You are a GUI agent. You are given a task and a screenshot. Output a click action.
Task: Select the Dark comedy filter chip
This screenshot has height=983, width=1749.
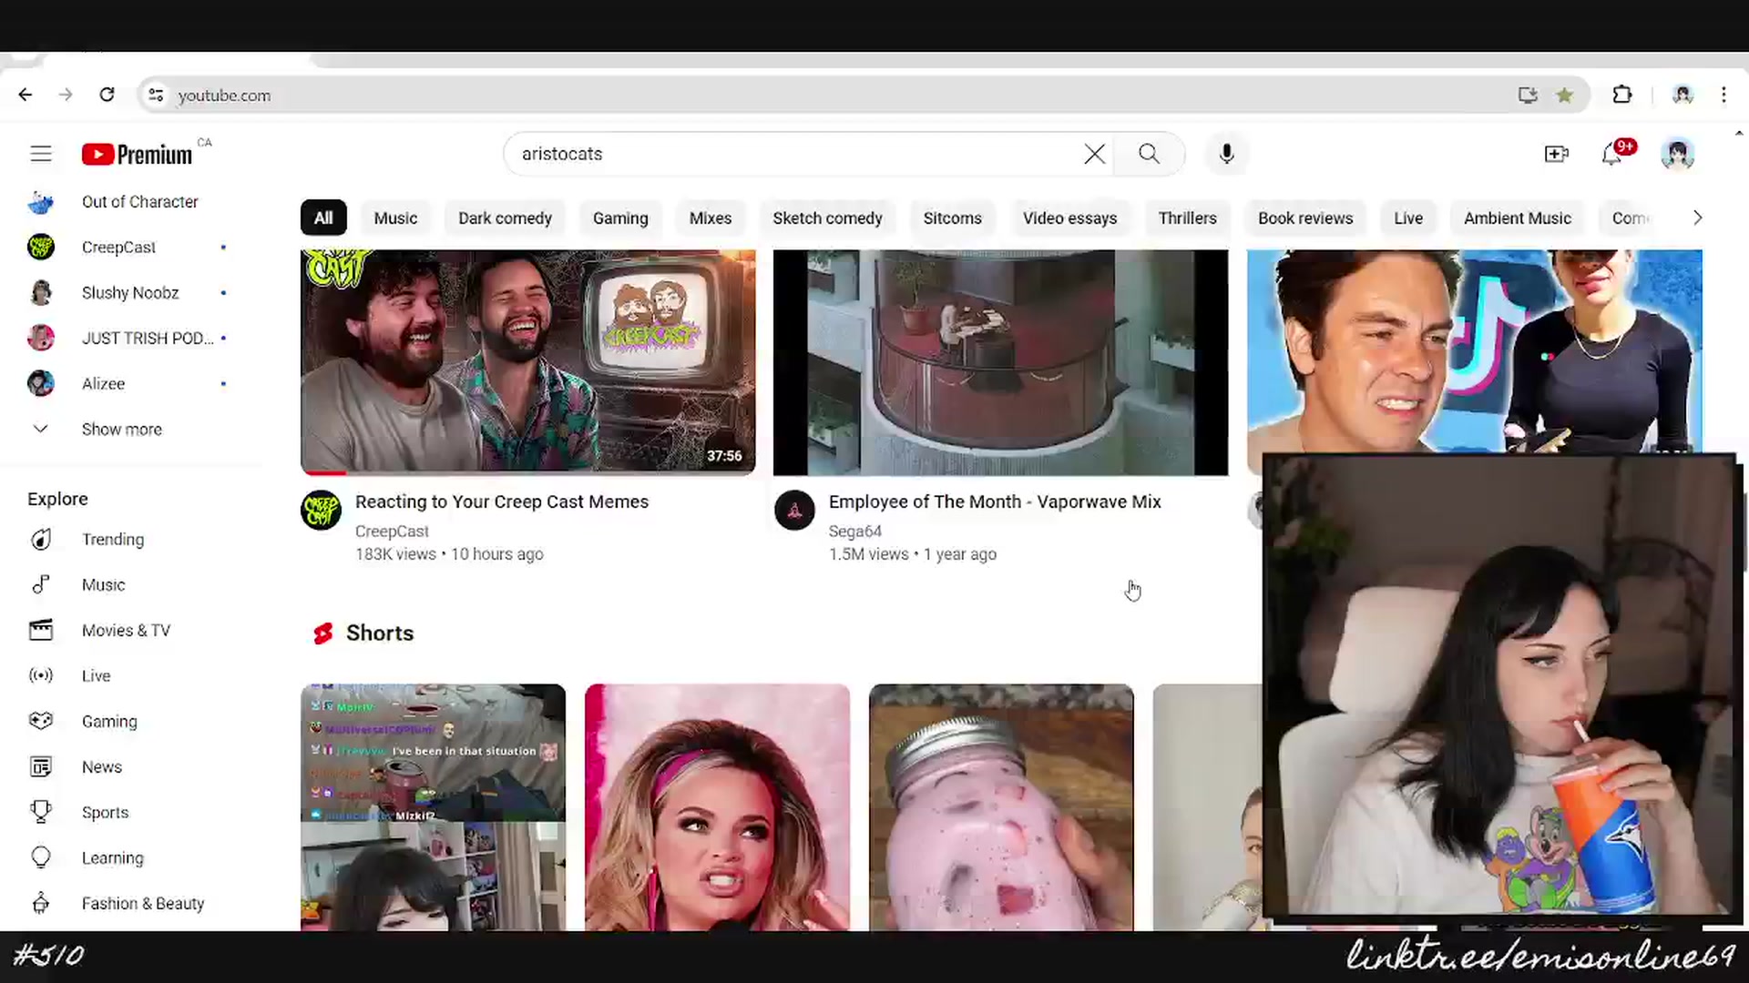click(x=505, y=218)
